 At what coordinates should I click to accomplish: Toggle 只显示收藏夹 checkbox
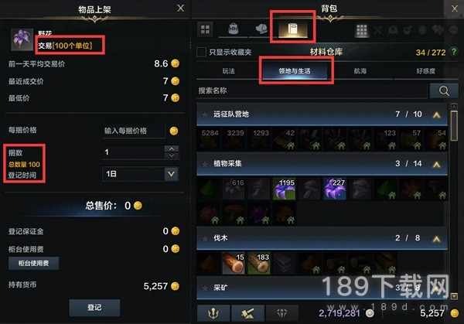point(201,52)
